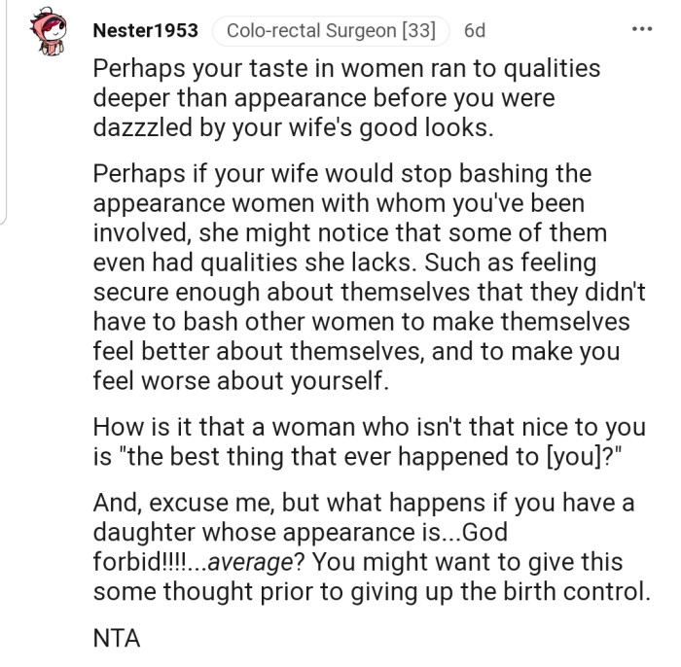Open the three-dot comment options menu

(641, 29)
